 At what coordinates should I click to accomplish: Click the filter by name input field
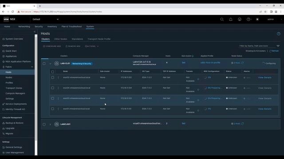pos(257,46)
